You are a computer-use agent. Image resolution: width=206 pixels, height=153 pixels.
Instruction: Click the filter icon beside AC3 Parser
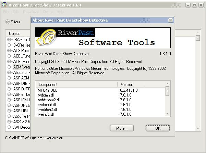[x=10, y=51]
